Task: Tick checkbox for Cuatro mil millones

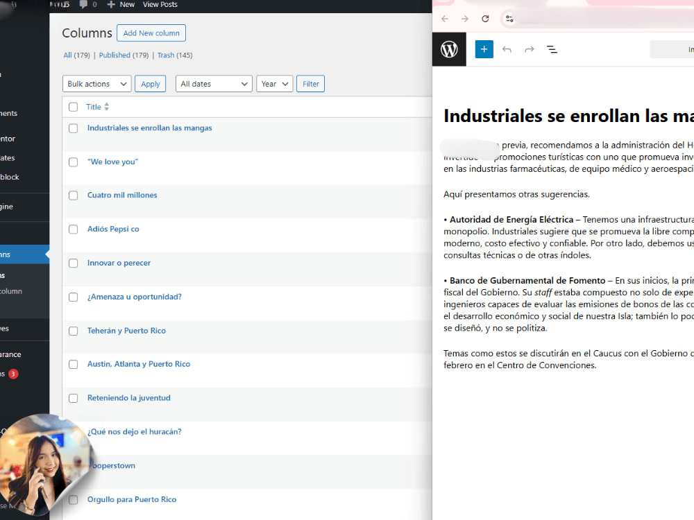Action: click(x=74, y=196)
